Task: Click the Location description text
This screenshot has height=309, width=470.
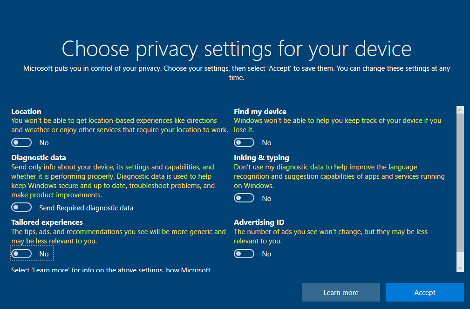Action: [120, 125]
